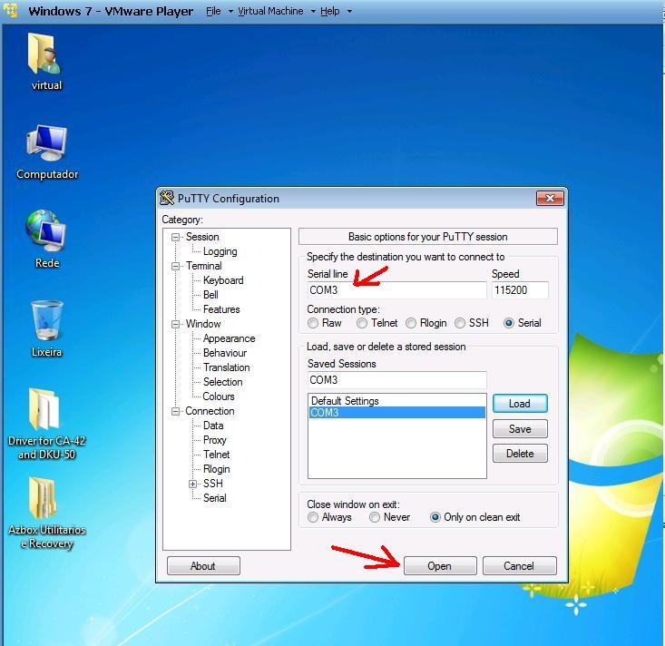Select Behaviour category in tree
Image resolution: width=665 pixels, height=646 pixels.
point(225,353)
